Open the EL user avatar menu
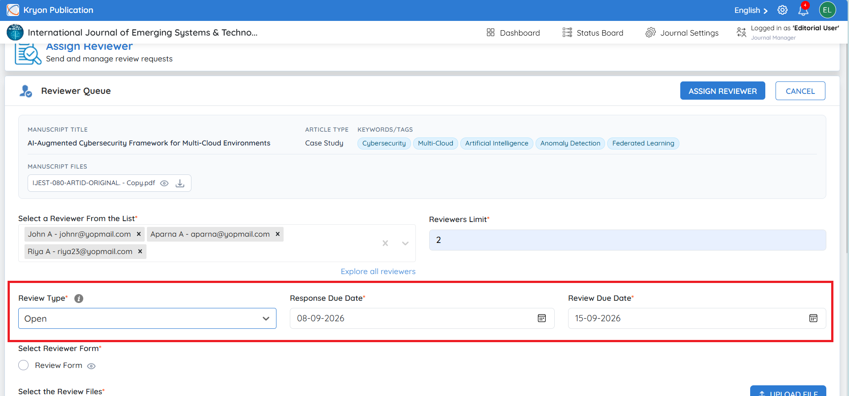This screenshot has height=396, width=849. (x=827, y=10)
